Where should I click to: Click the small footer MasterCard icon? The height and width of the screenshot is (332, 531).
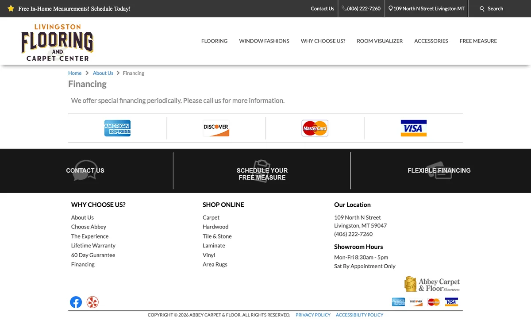point(434,302)
